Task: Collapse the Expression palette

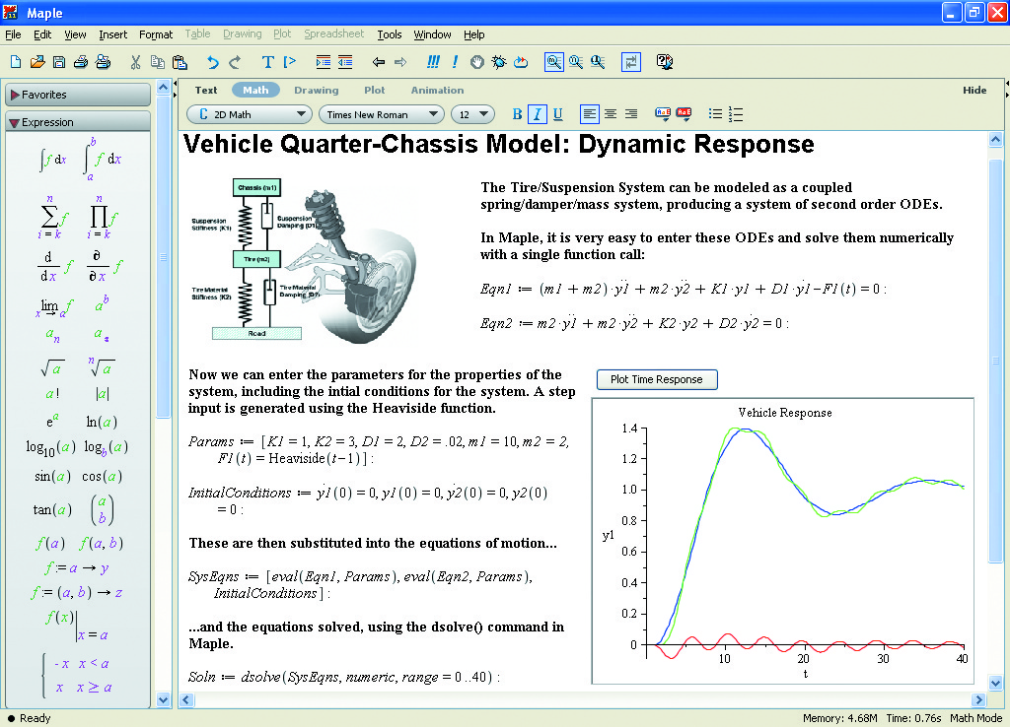Action: click(x=15, y=122)
